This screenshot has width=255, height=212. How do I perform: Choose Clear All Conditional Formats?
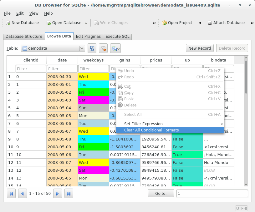[170, 130]
